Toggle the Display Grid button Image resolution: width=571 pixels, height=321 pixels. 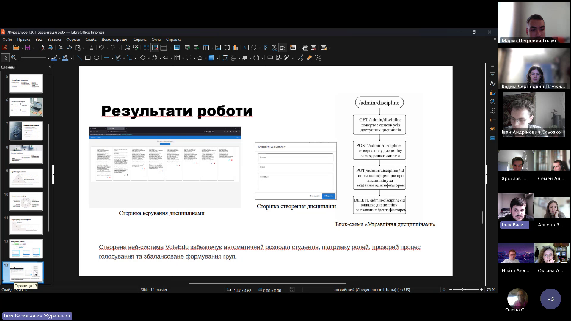(146, 48)
